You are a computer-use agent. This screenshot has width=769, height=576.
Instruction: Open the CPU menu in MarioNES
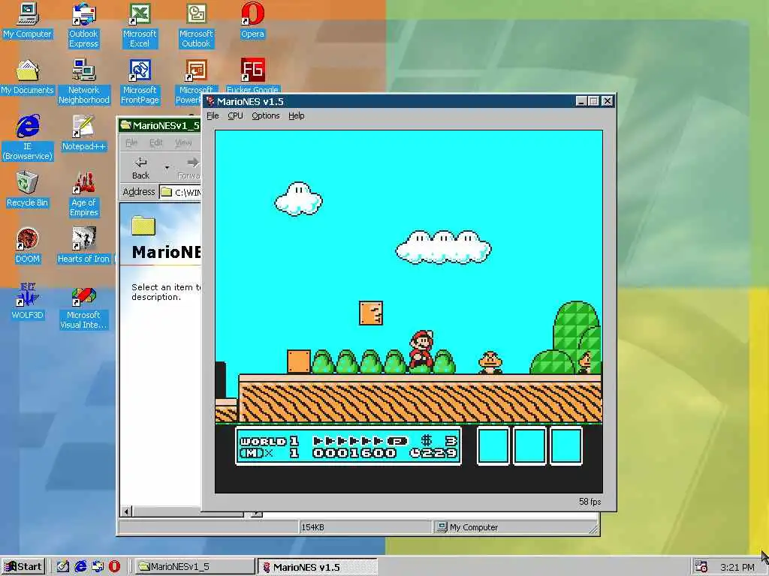pos(235,116)
